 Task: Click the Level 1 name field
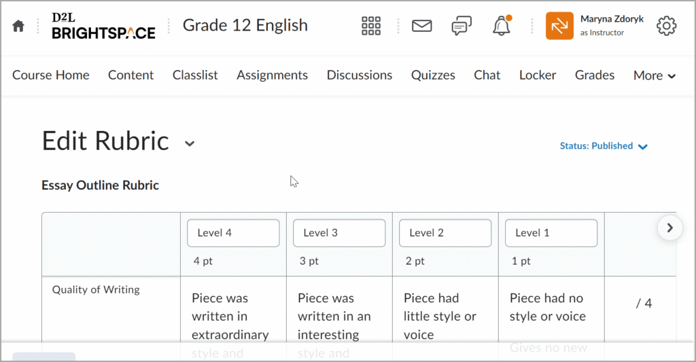[551, 233]
